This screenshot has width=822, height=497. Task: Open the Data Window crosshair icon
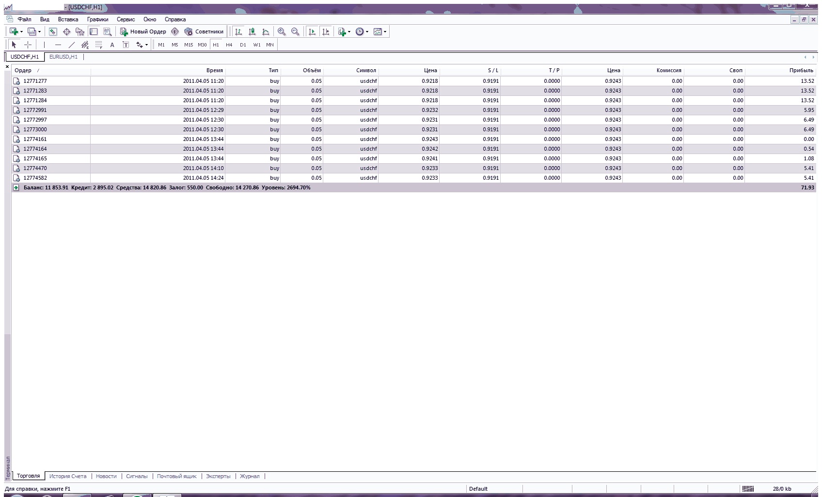[66, 31]
